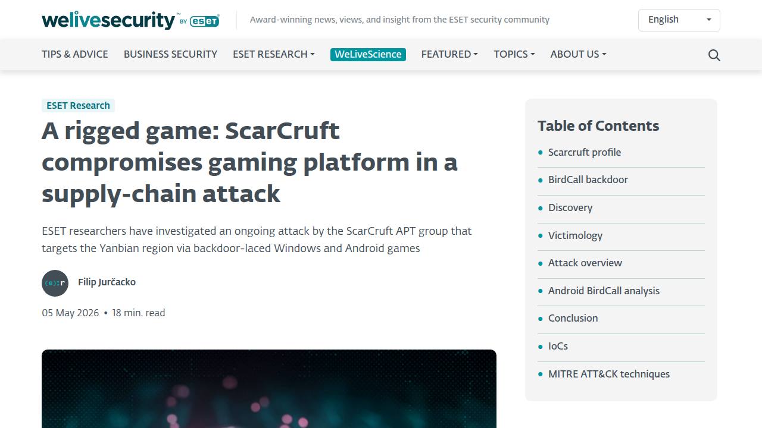Jump to IoCs section

pyautogui.click(x=558, y=346)
